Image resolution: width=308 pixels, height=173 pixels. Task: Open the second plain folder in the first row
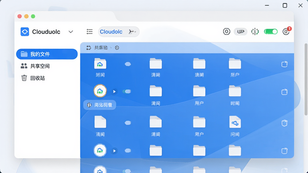click(x=199, y=63)
